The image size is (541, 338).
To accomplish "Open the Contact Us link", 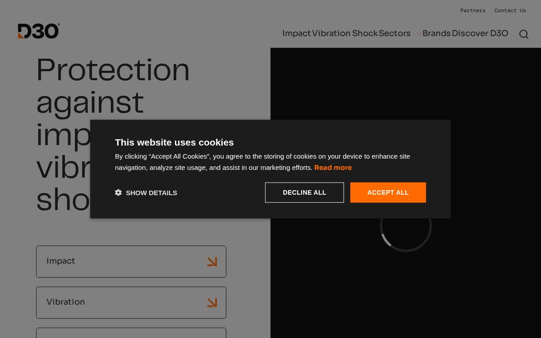I will (x=510, y=10).
